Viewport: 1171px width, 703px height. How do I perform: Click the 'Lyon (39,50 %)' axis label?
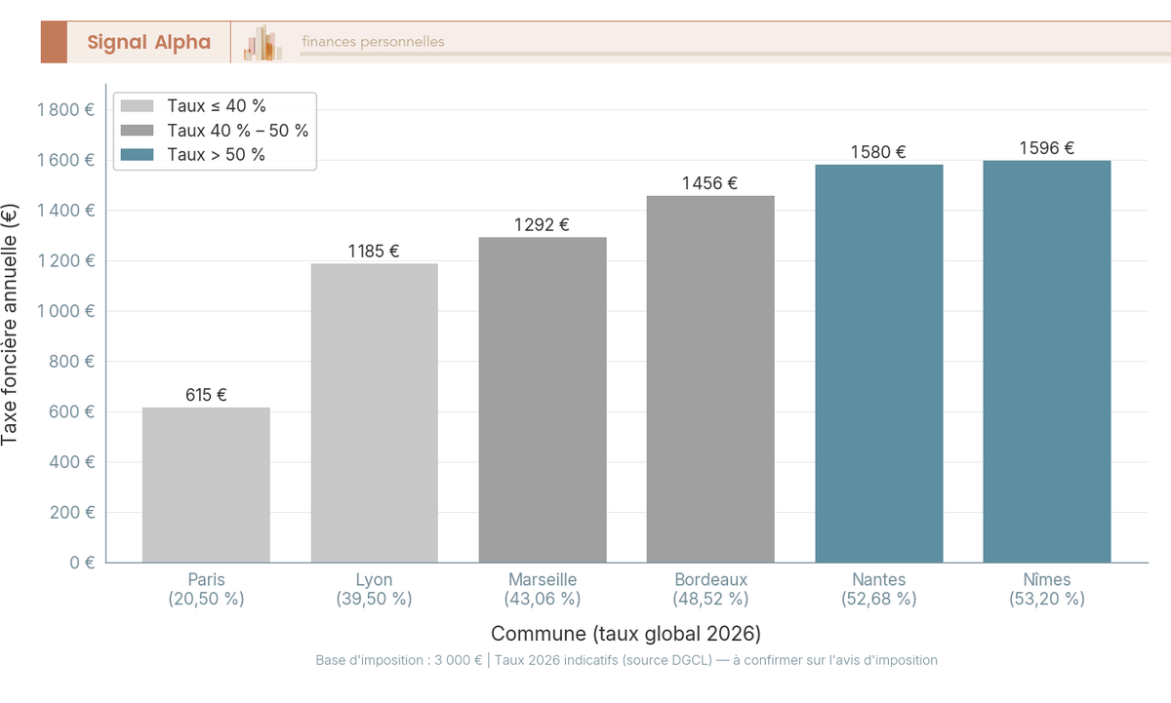click(375, 589)
